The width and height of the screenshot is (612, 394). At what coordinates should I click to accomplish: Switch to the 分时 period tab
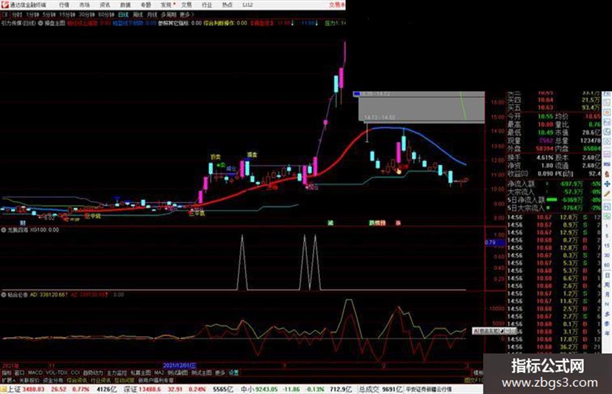(17, 14)
